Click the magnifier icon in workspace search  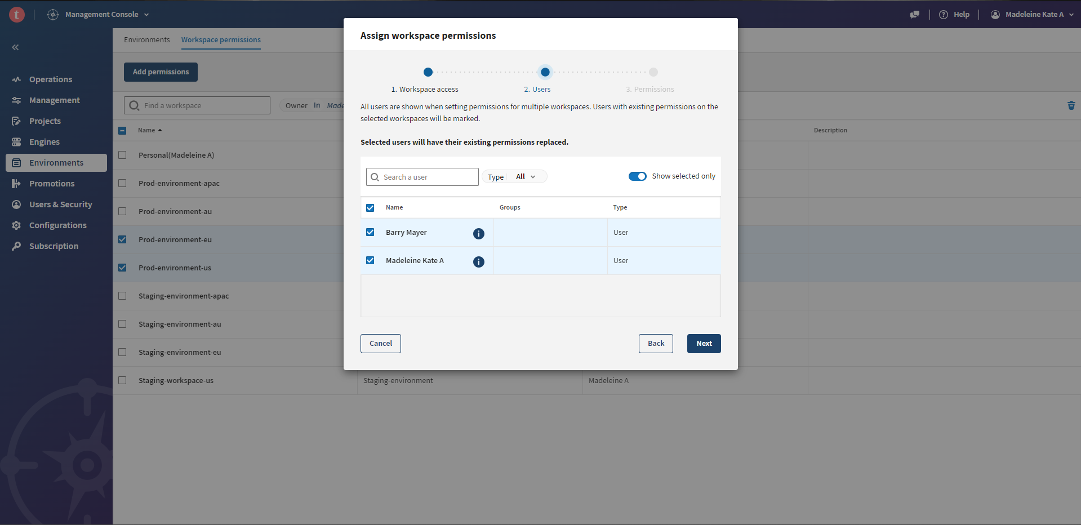(134, 105)
